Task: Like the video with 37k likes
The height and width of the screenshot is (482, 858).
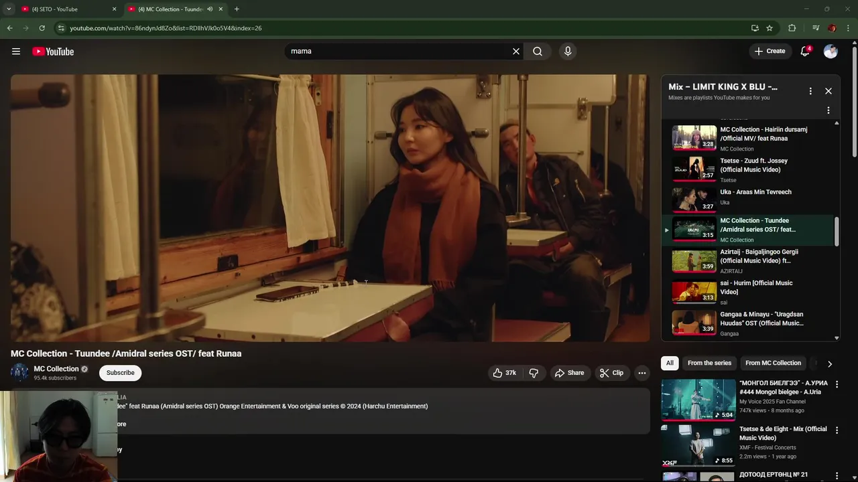Action: pyautogui.click(x=504, y=373)
